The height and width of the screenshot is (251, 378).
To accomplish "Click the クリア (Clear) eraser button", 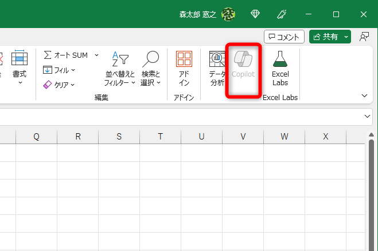I will click(x=56, y=85).
